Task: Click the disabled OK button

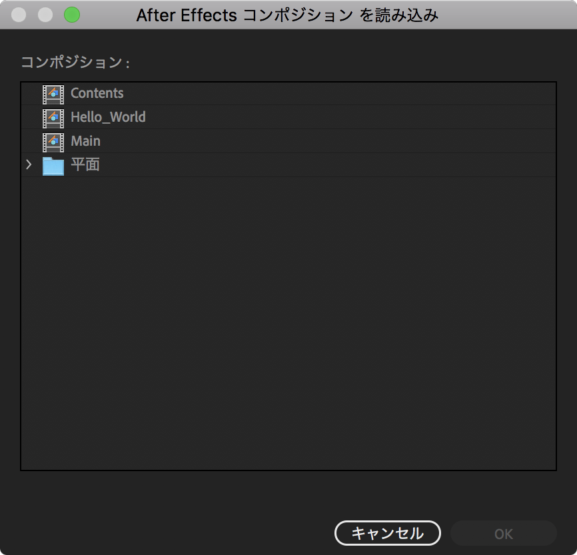Action: [504, 533]
